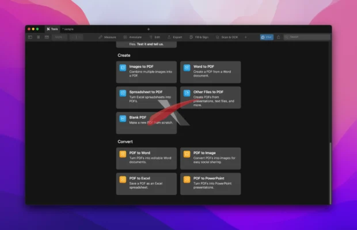This screenshot has height=230, width=357.
Task: Launch the PDF to Word converter
Action: click(146, 158)
